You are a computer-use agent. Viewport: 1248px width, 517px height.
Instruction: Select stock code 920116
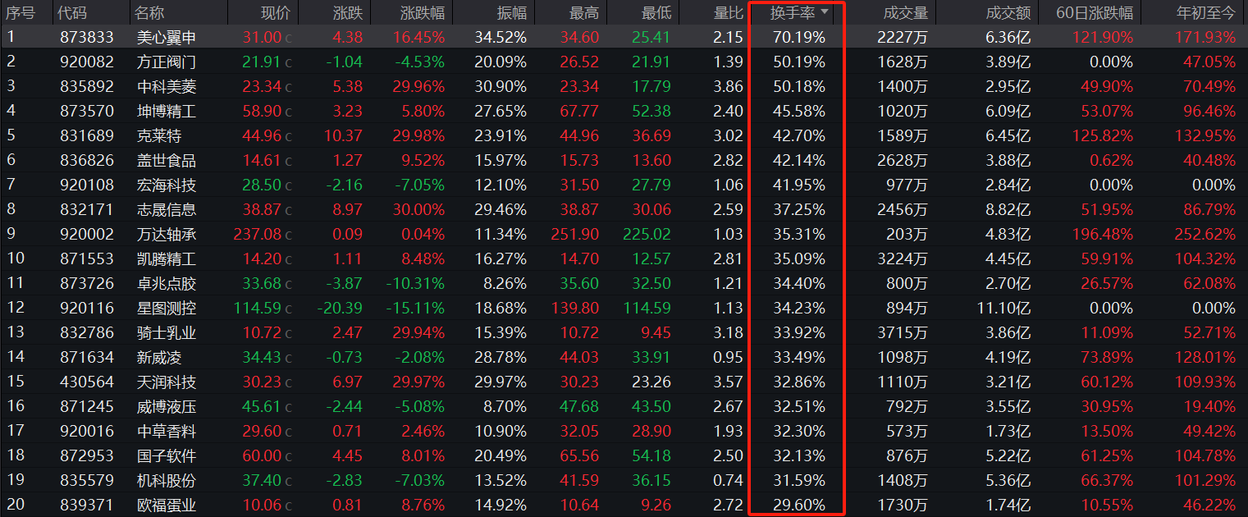tap(87, 308)
